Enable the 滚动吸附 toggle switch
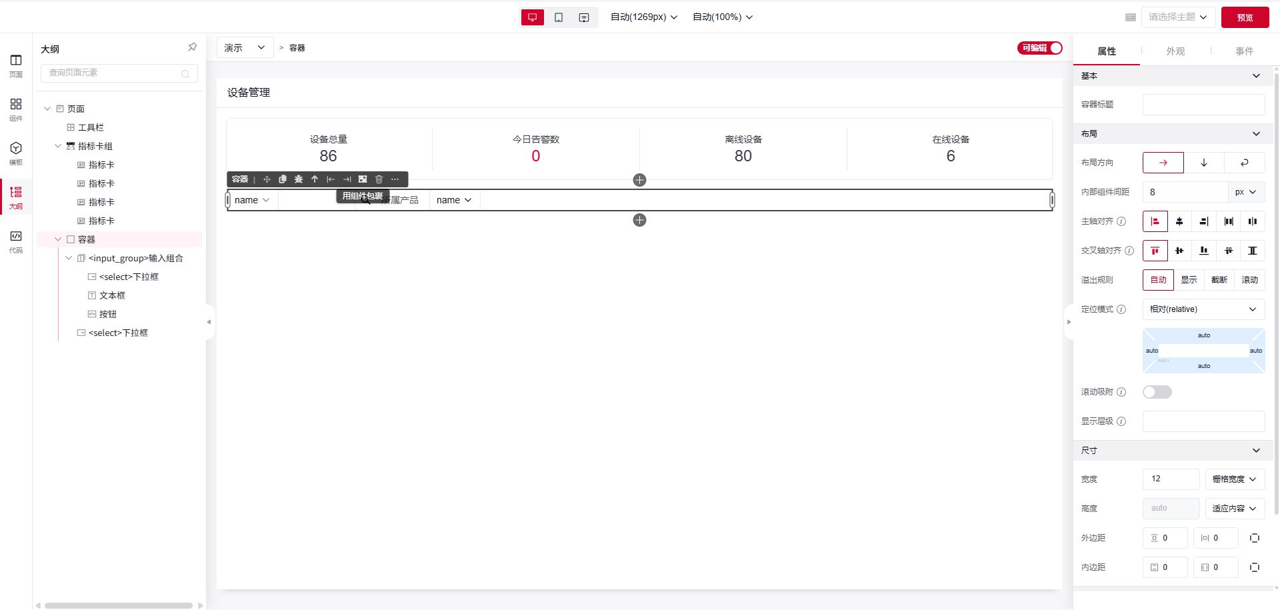Screen dimensions: 1280x610 tap(1157, 392)
